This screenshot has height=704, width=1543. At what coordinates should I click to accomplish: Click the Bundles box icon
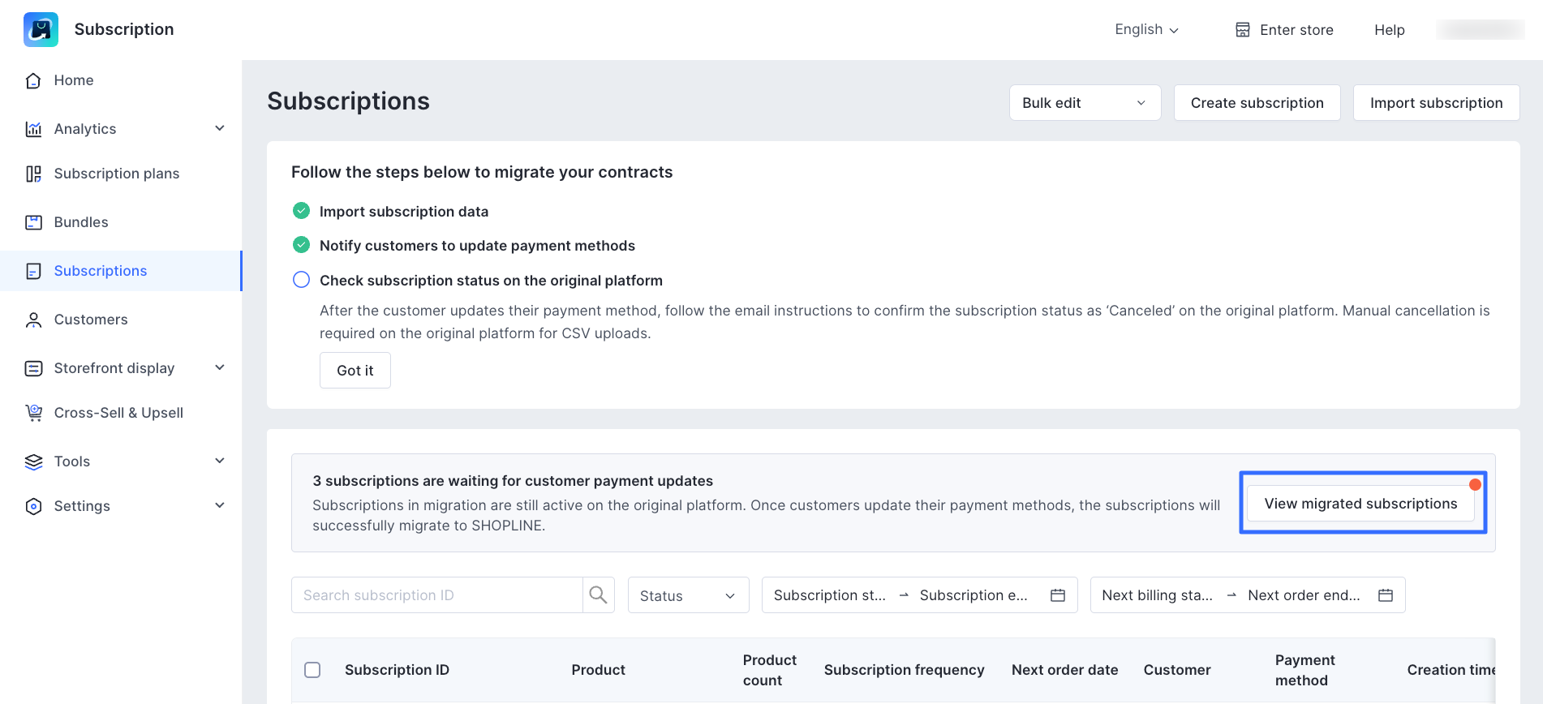coord(33,222)
